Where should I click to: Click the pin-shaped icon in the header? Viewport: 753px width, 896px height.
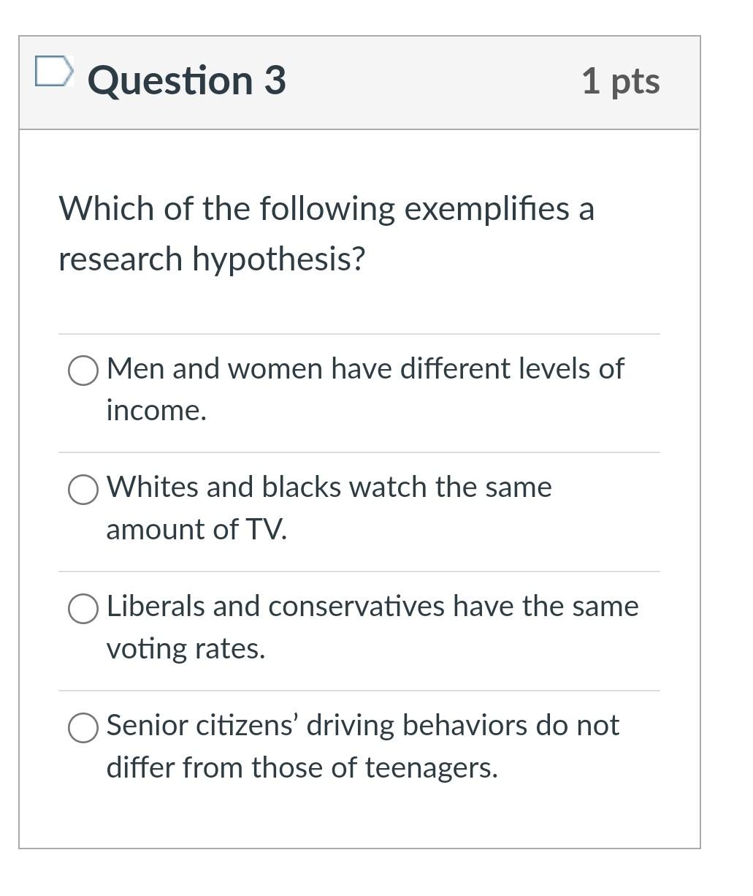pos(55,72)
